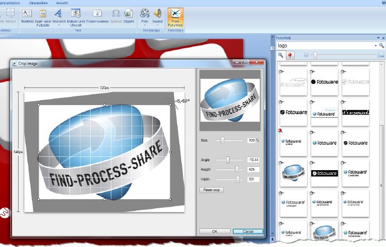Click the Film reel icon
The height and width of the screenshot is (247, 386).
[x=145, y=13]
